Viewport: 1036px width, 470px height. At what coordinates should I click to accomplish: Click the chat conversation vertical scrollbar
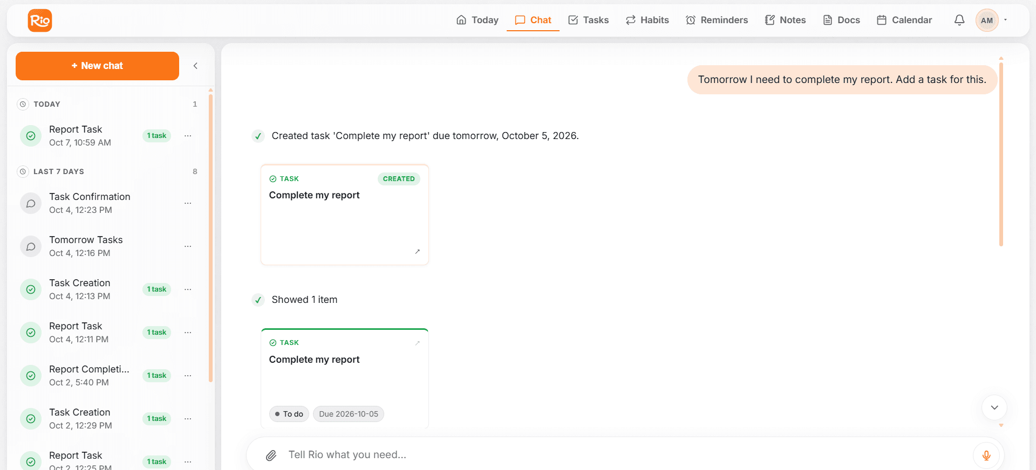coord(1001,154)
